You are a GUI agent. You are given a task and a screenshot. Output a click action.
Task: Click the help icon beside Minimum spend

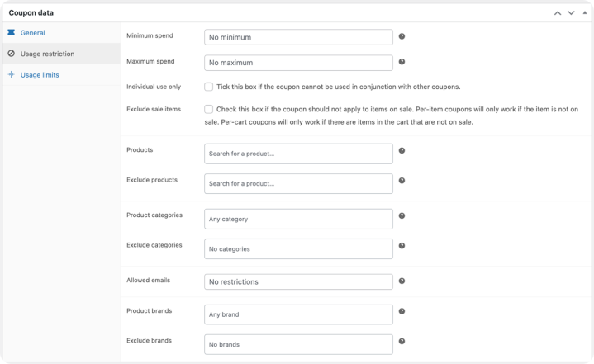(x=402, y=37)
